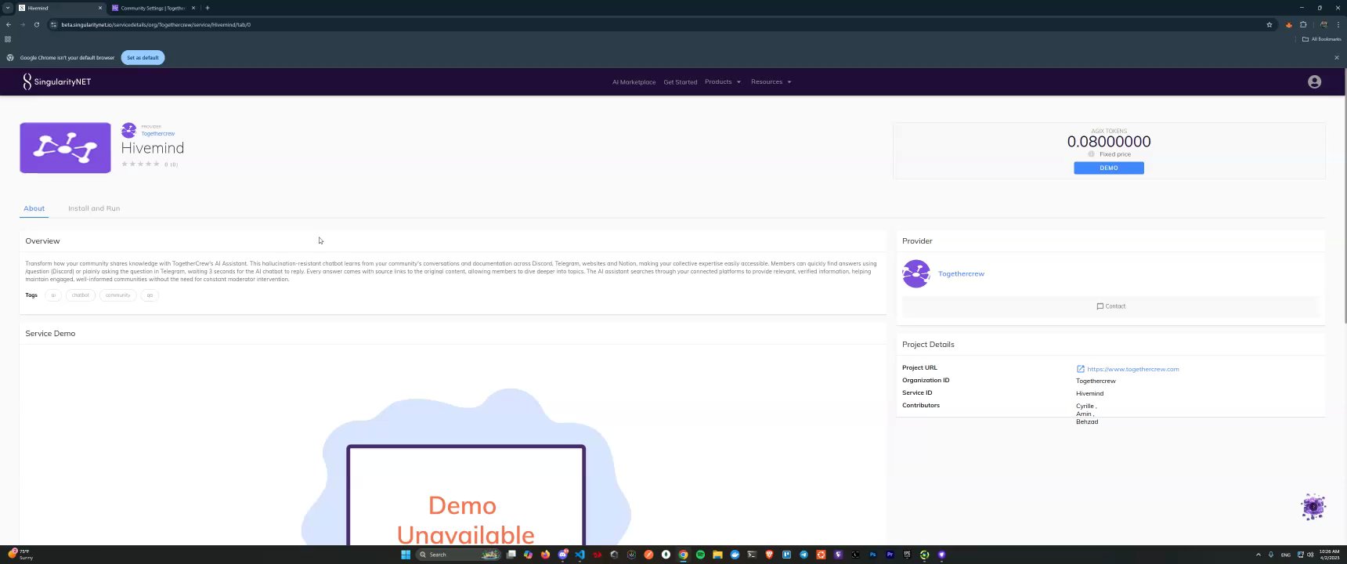The width and height of the screenshot is (1347, 564).
Task: Open the About tab
Action: (34, 208)
